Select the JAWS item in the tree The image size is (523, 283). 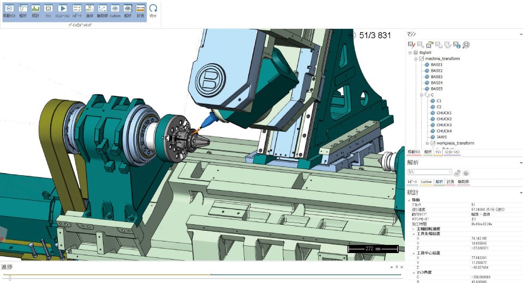pyautogui.click(x=441, y=137)
